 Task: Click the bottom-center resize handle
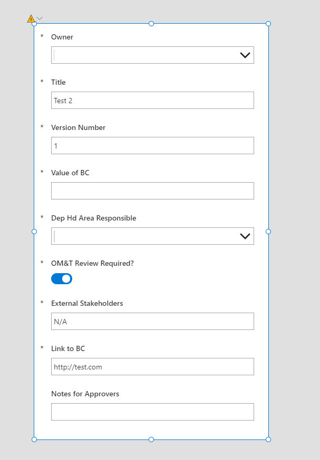pyautogui.click(x=151, y=439)
